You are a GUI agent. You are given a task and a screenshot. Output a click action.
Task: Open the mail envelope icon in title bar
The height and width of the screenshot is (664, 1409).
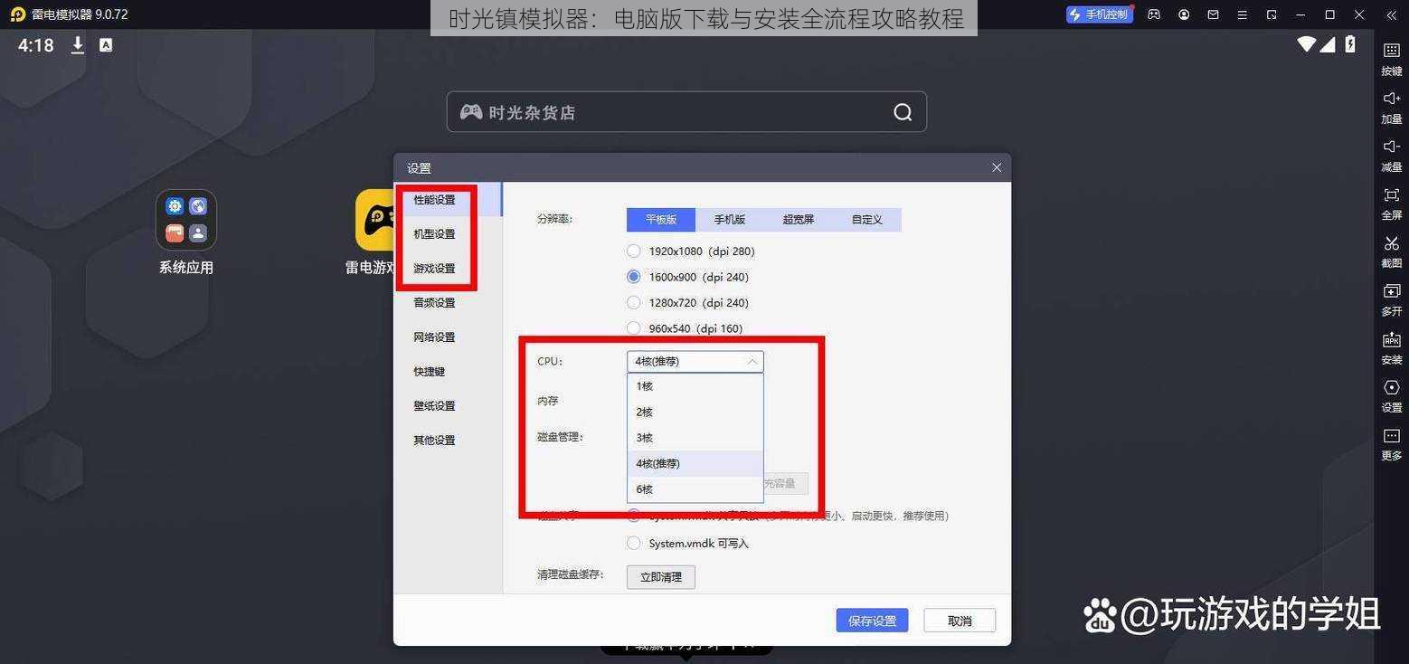click(1213, 14)
